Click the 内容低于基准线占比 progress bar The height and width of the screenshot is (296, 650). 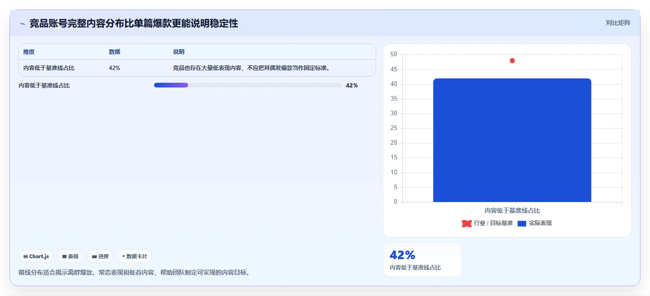coord(248,85)
